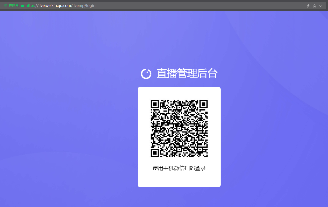The height and width of the screenshot is (207, 328).
Task: Click the WeChat login QR code
Action: [179, 129]
